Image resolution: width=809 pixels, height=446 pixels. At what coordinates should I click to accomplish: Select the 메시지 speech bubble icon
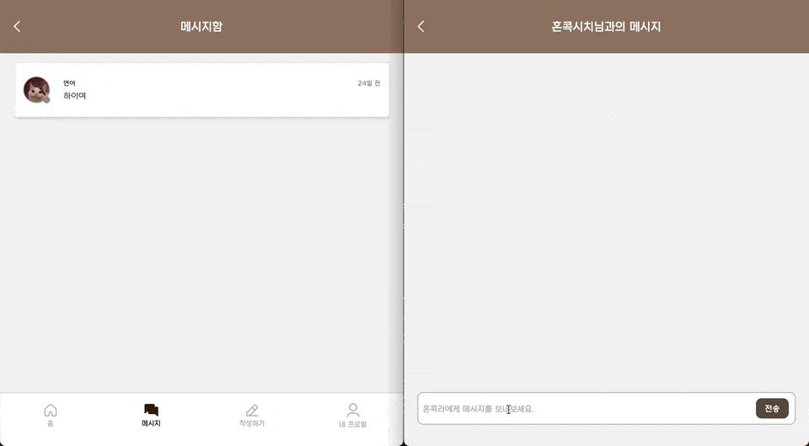(151, 410)
